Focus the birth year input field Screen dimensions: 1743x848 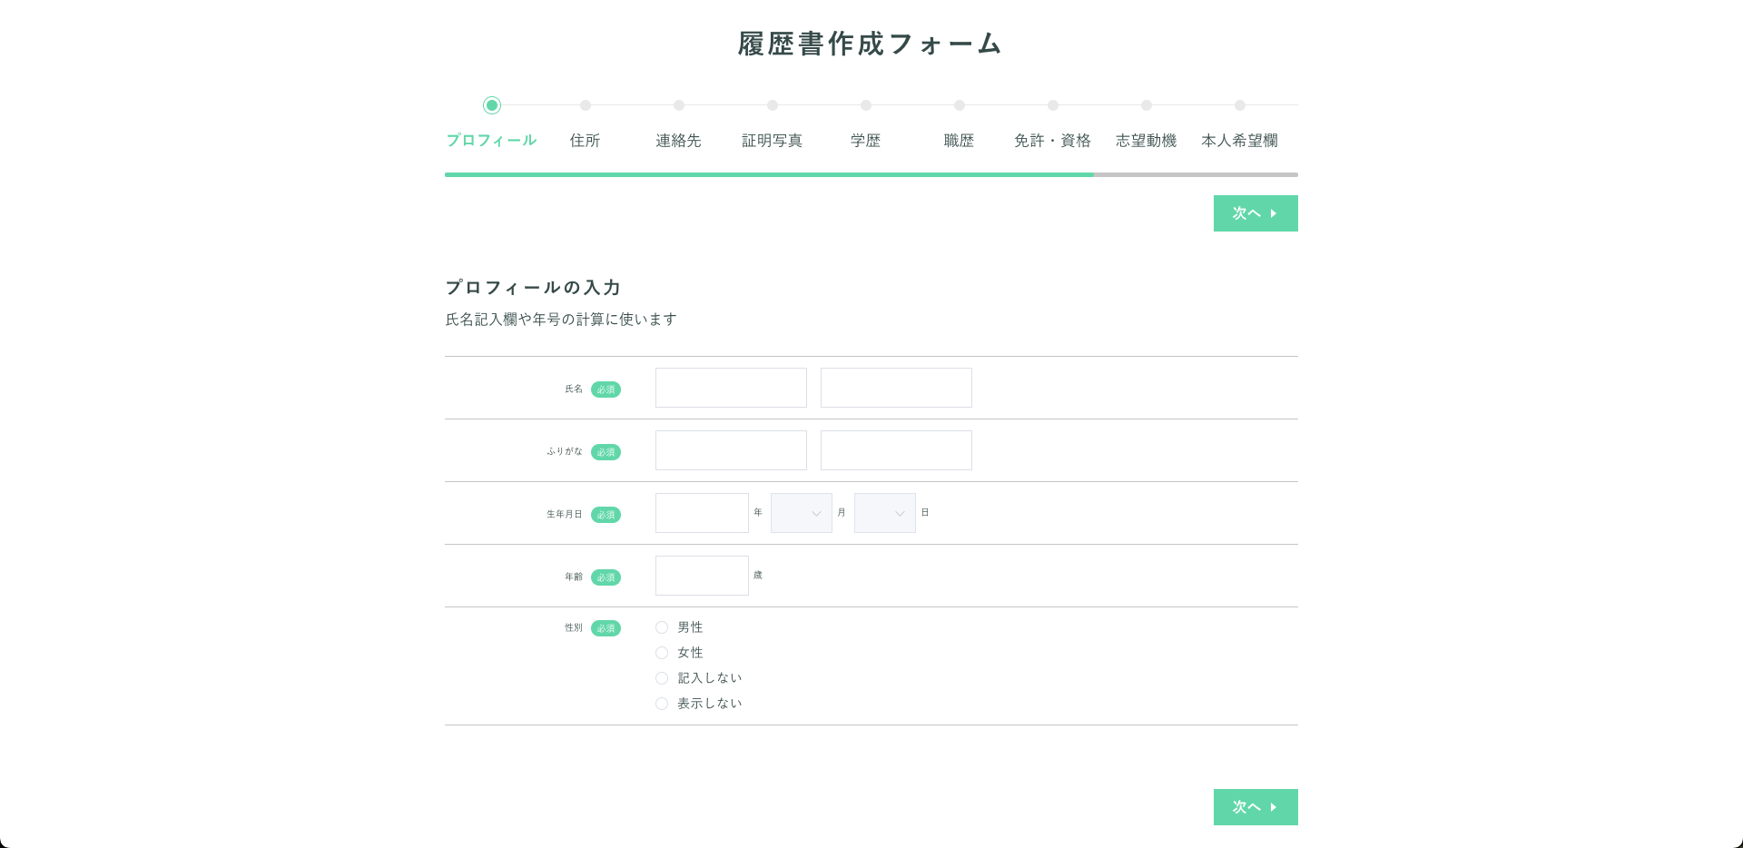tap(702, 513)
